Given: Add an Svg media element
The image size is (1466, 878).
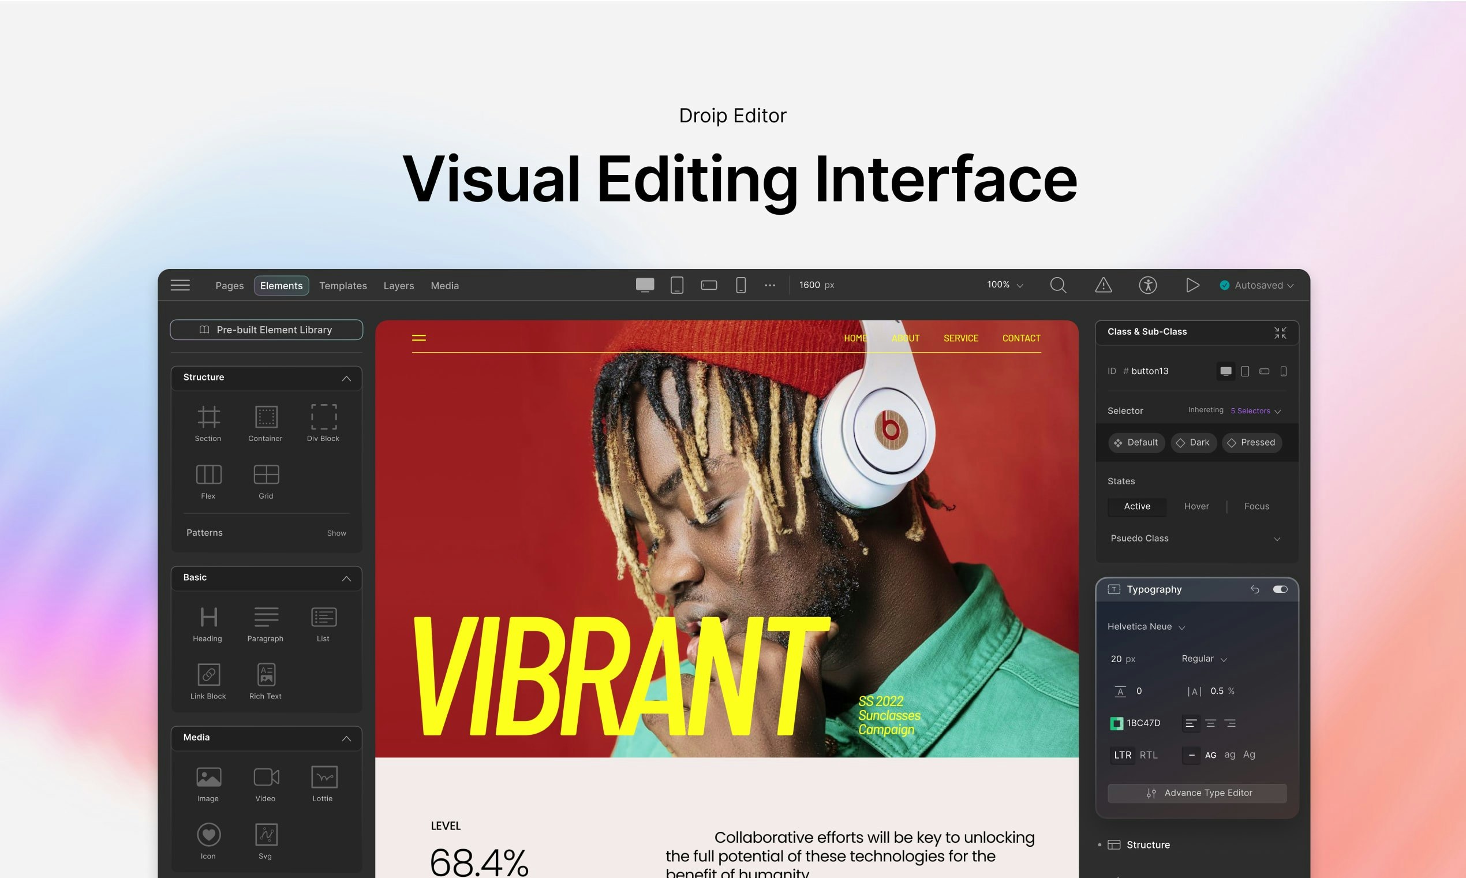Looking at the screenshot, I should (265, 841).
